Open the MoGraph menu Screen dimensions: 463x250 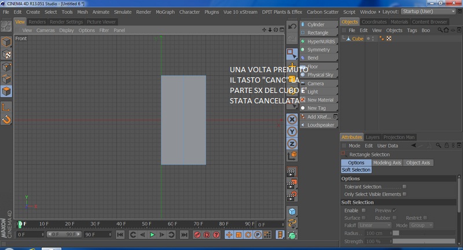point(165,12)
